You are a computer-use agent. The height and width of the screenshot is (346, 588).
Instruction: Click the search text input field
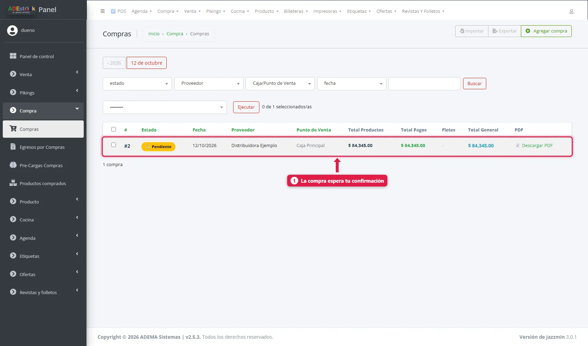coord(424,84)
